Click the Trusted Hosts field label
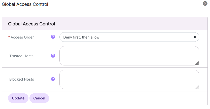 click(x=21, y=56)
